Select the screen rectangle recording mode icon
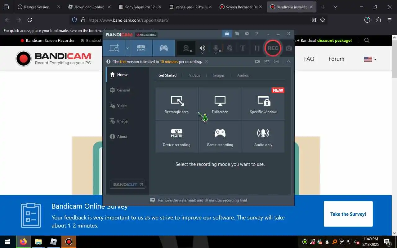The height and width of the screenshot is (248, 397). click(114, 48)
